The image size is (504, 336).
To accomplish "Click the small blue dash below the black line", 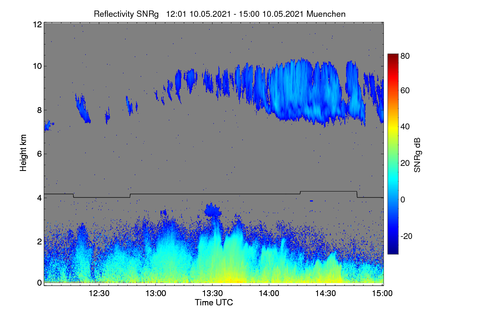I will pos(311,201).
